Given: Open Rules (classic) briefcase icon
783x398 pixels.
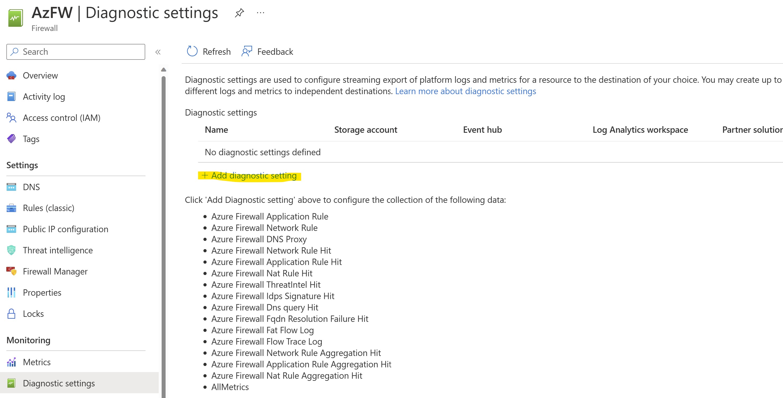Looking at the screenshot, I should (11, 208).
